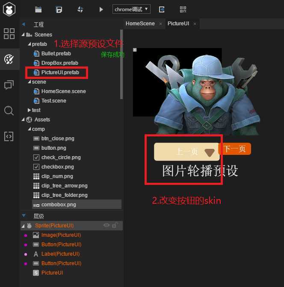The width and height of the screenshot is (284, 287).
Task: Click the Sprite rabbit node icon
Action: pos(29,226)
